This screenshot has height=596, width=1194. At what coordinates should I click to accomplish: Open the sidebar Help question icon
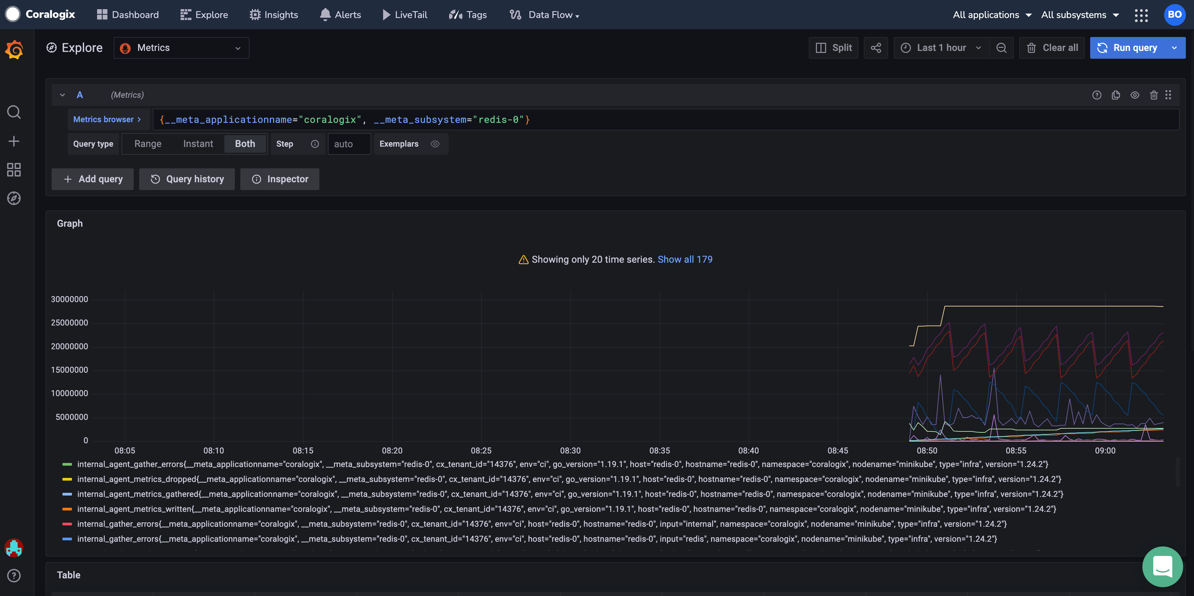click(14, 576)
